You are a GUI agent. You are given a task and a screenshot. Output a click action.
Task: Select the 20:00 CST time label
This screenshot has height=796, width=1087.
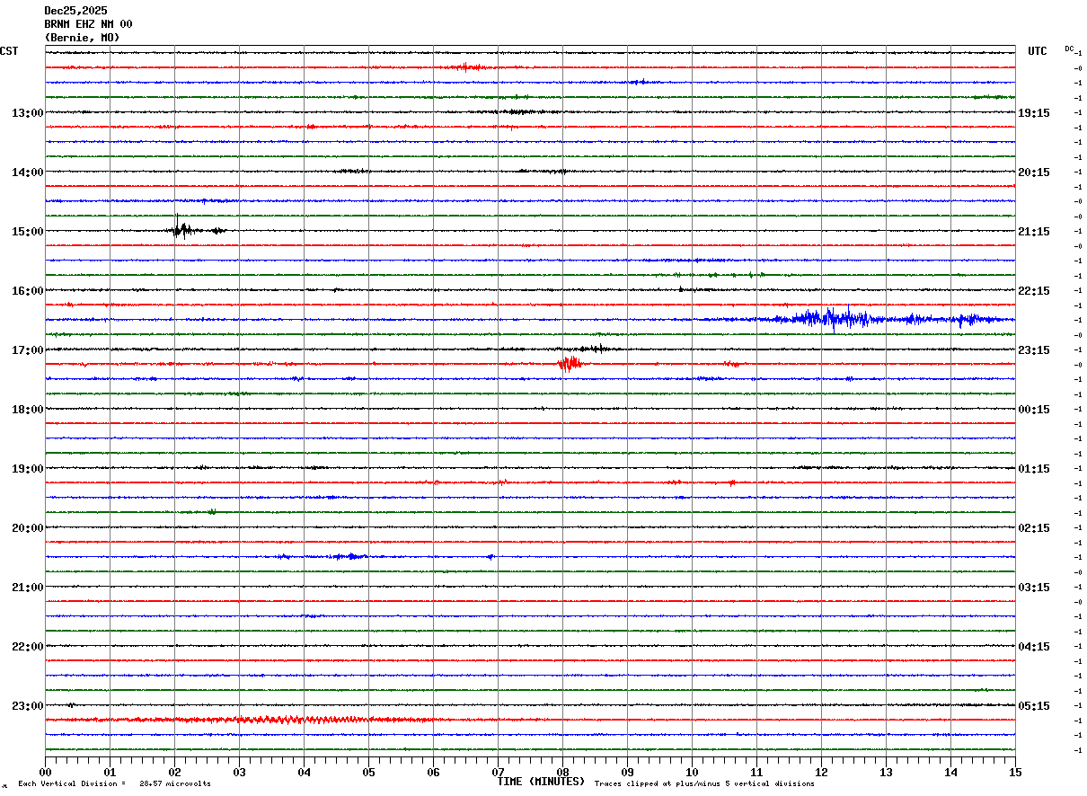[28, 528]
